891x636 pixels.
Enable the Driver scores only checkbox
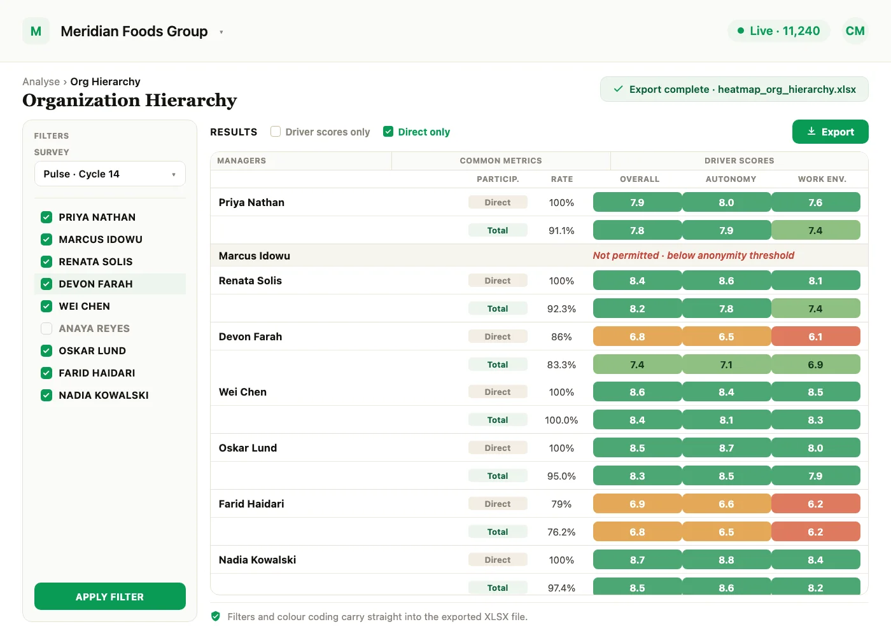[x=276, y=132]
